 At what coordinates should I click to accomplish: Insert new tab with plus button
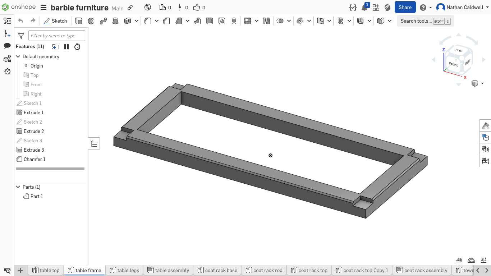[20, 270]
